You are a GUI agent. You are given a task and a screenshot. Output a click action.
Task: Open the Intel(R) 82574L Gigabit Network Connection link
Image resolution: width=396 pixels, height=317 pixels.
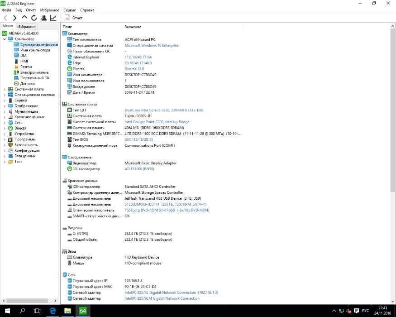click(171, 293)
